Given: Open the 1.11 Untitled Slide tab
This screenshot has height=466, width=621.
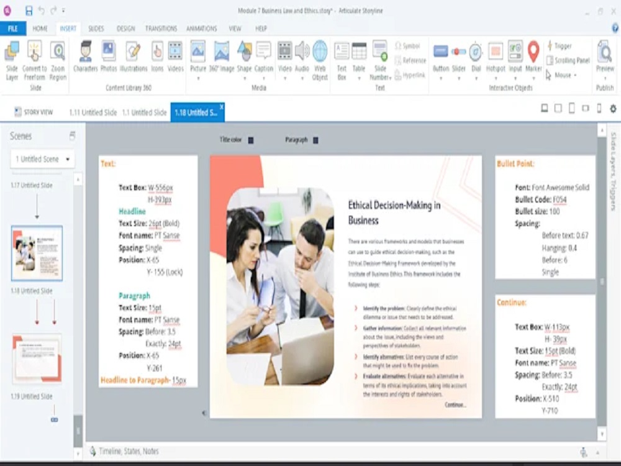Looking at the screenshot, I should click(x=93, y=112).
